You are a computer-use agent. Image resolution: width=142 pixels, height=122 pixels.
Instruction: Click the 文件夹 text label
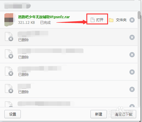click(x=121, y=20)
